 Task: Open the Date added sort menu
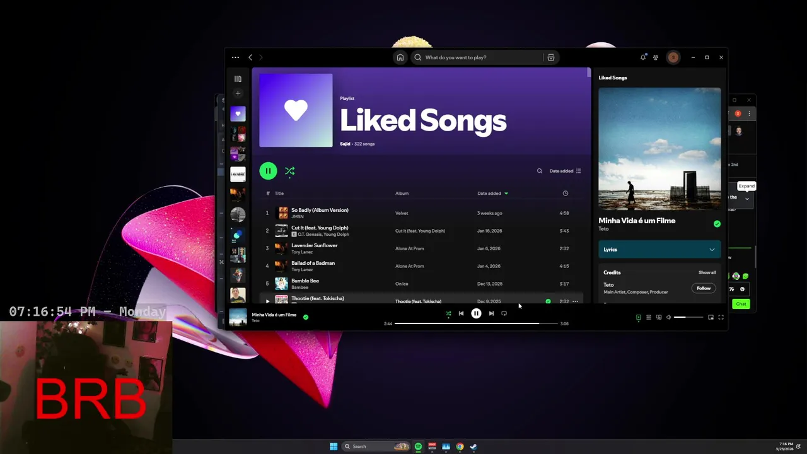point(565,171)
